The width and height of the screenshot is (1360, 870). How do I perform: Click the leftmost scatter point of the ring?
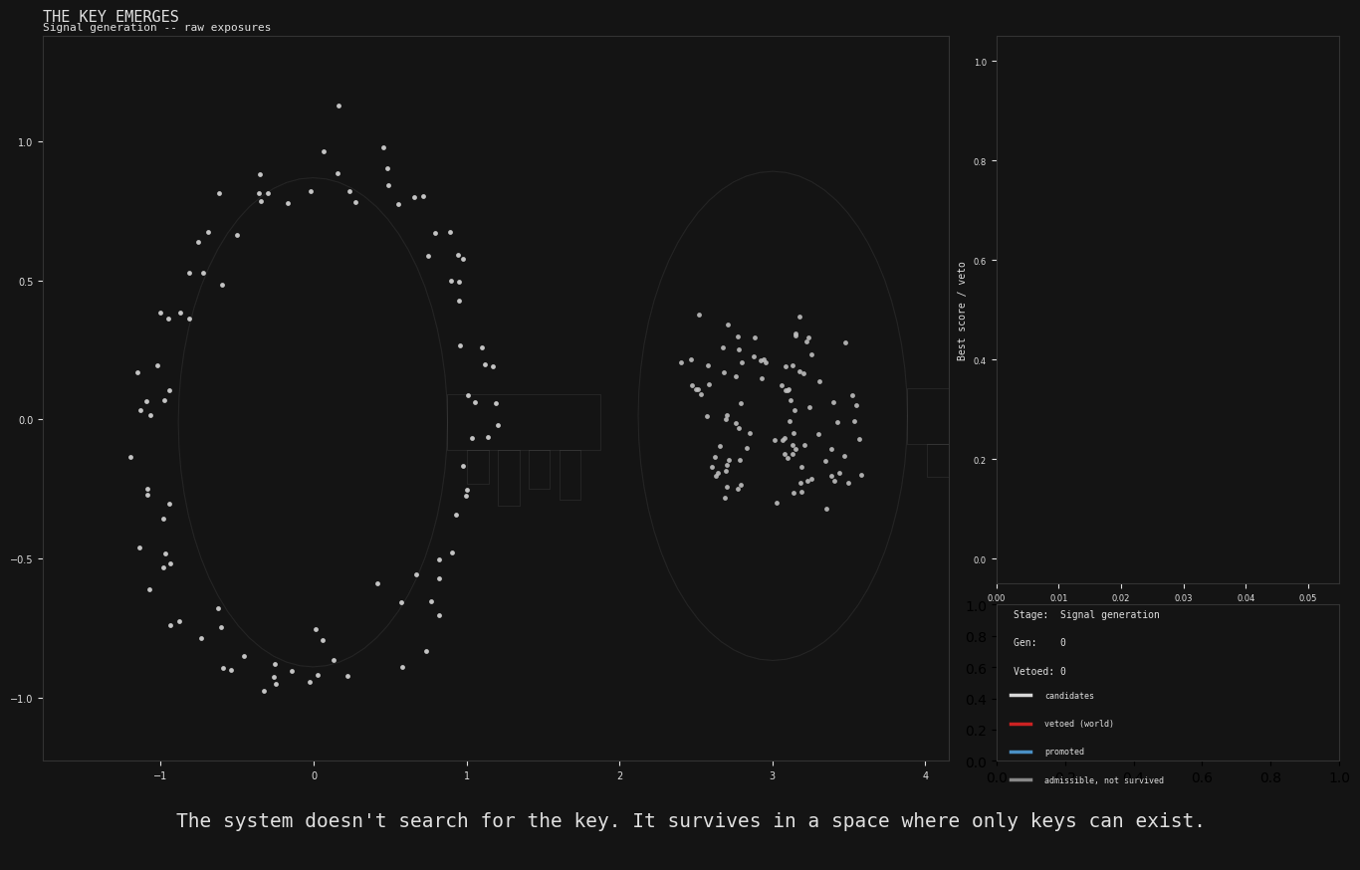tap(130, 457)
